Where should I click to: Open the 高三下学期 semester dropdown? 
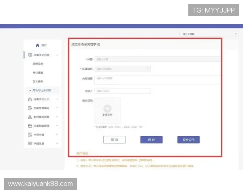point(209,34)
